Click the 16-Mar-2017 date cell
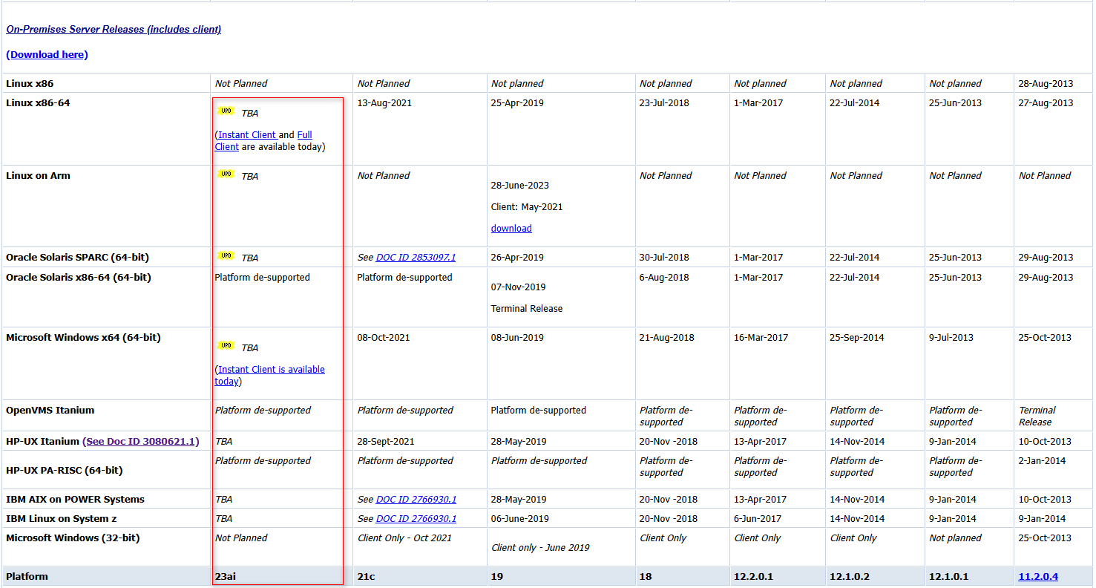 tap(761, 338)
